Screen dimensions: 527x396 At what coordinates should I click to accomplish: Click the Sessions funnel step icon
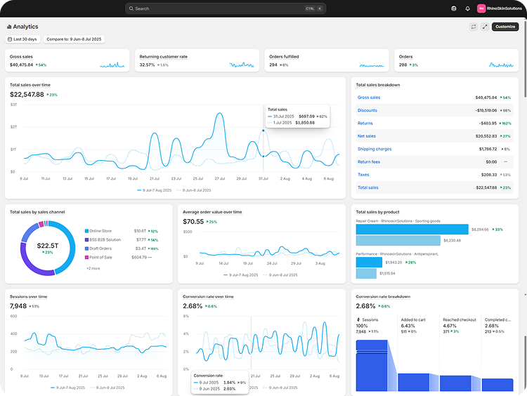[x=358, y=319]
